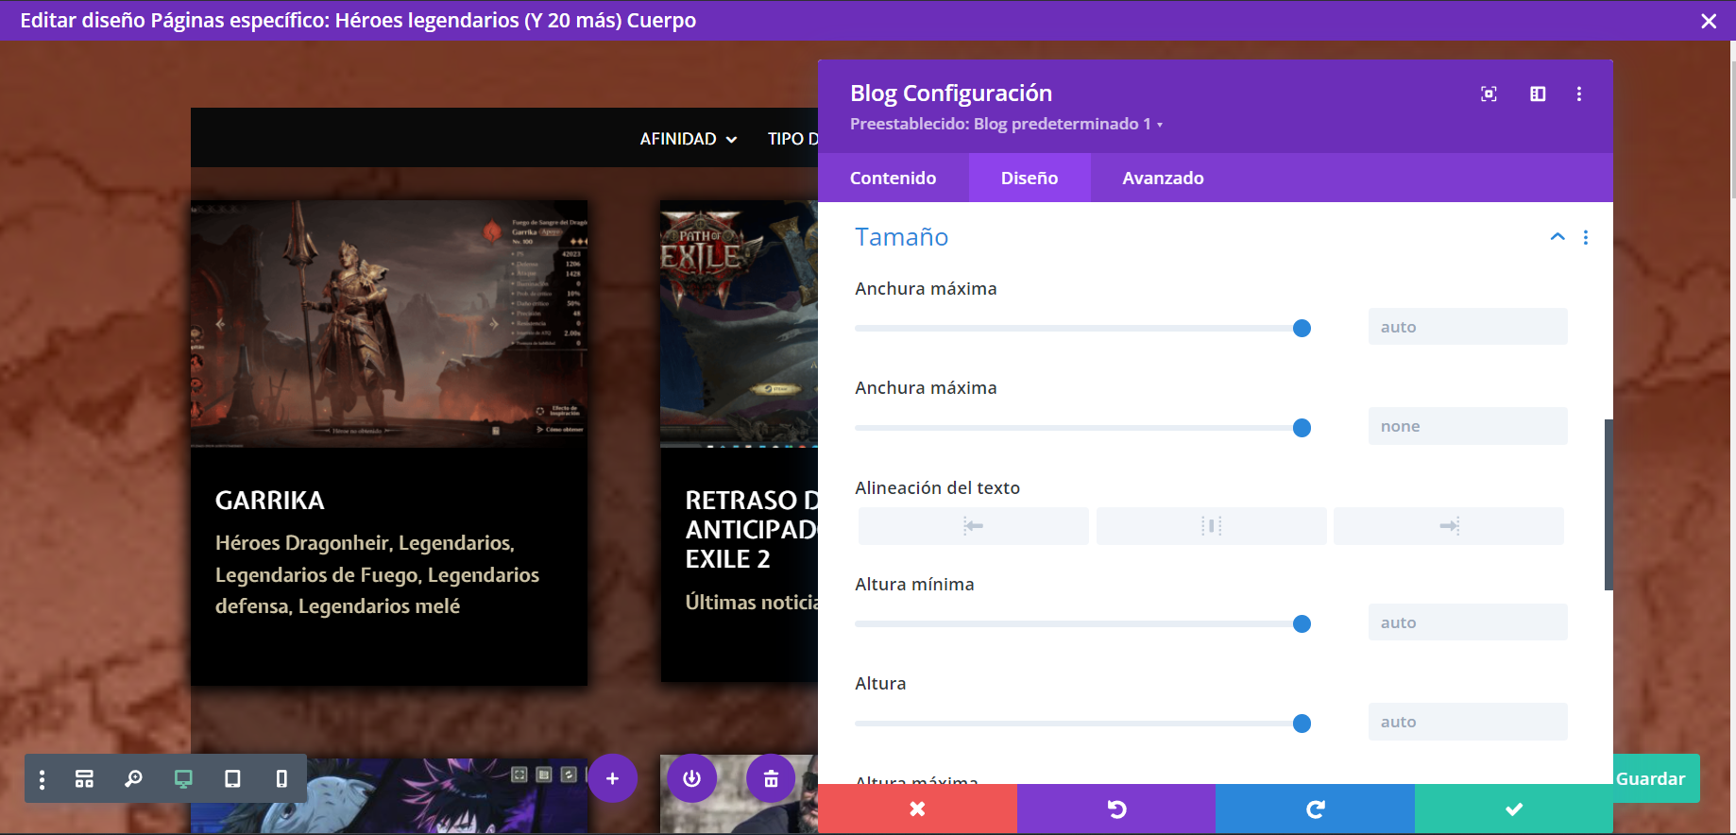
Task: Focus the Altura mínima auto field
Action: [1468, 622]
